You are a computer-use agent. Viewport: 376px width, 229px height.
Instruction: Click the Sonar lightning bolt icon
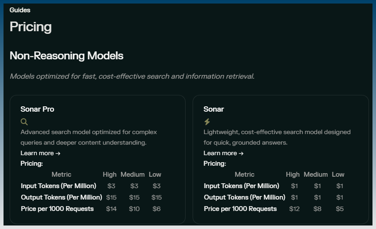(207, 122)
